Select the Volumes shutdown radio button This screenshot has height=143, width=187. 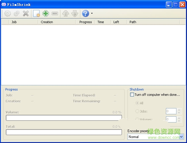pyautogui.click(x=137, y=119)
